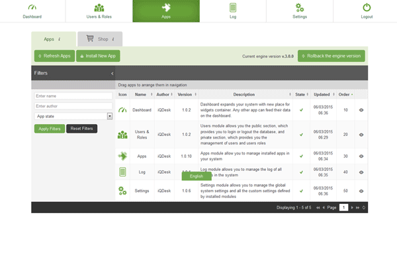This screenshot has width=397, height=264.
Task: Click the Settings gears icon in table
Action: 122,191
